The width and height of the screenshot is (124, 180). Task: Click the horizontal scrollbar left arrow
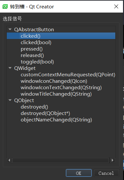(x=9, y=160)
